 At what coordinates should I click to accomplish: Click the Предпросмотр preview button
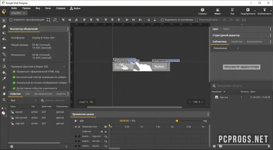248,11
